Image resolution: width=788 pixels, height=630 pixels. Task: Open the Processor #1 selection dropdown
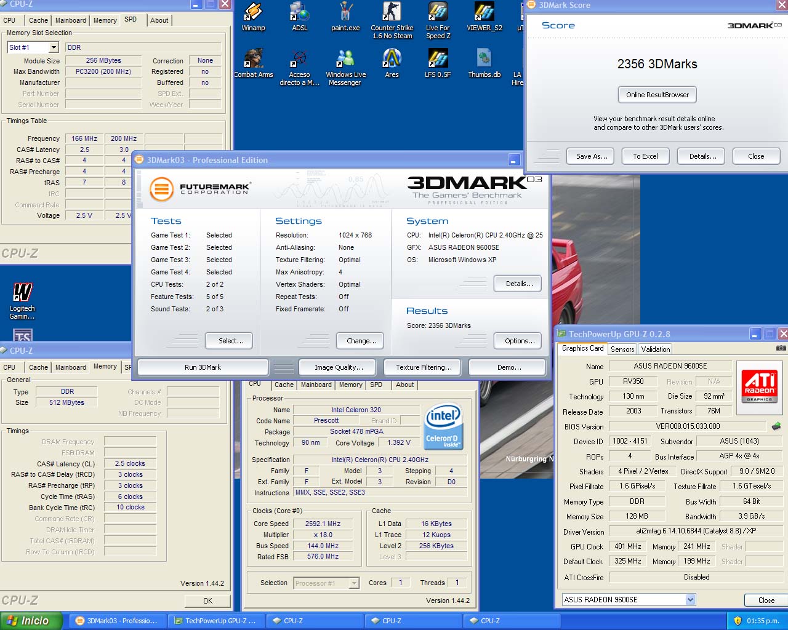pyautogui.click(x=354, y=583)
